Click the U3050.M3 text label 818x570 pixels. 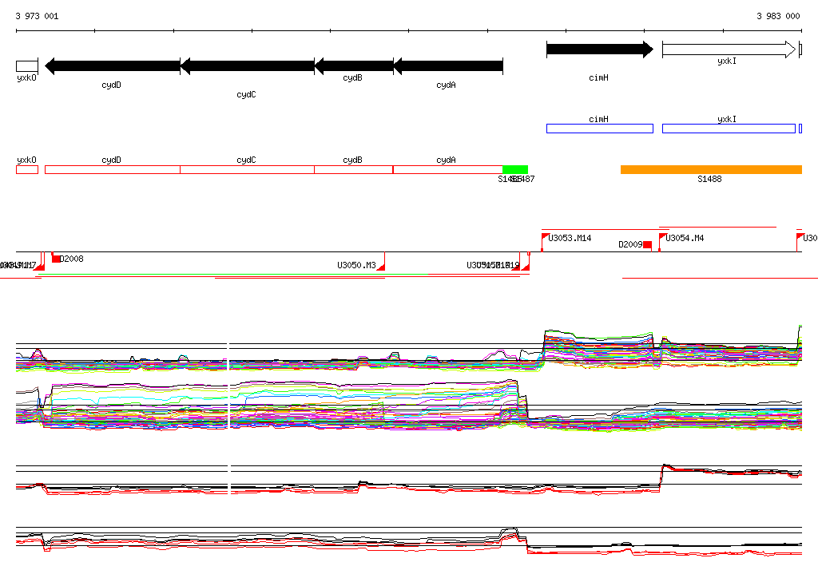[356, 266]
